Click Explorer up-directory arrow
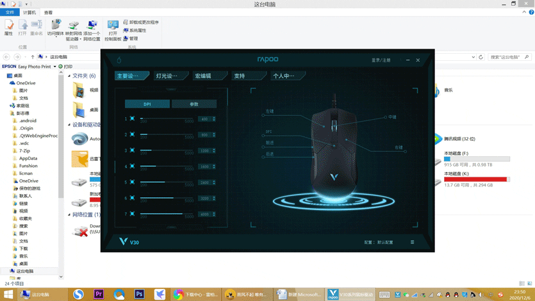 tap(33, 57)
